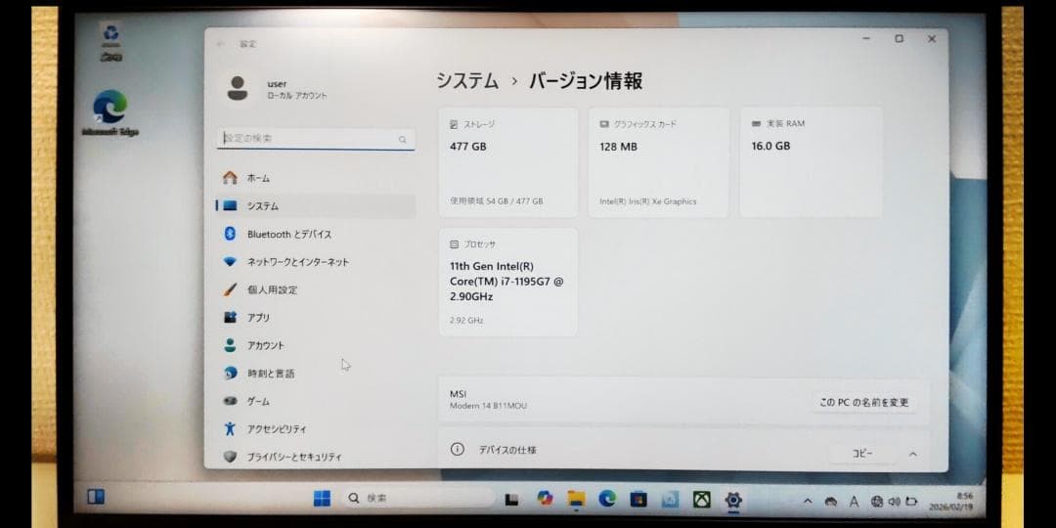Open 個人用設定 page
The width and height of the screenshot is (1056, 528).
315,290
